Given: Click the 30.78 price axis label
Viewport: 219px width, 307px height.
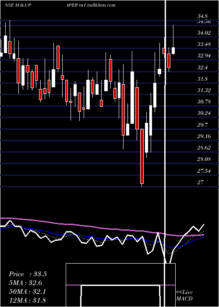Looking at the screenshot, I should pyautogui.click(x=204, y=102).
